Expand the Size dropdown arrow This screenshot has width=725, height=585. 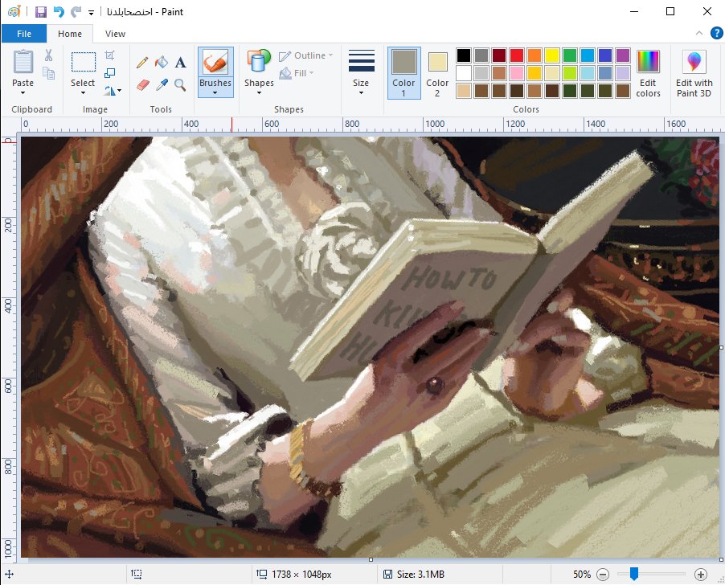361,93
